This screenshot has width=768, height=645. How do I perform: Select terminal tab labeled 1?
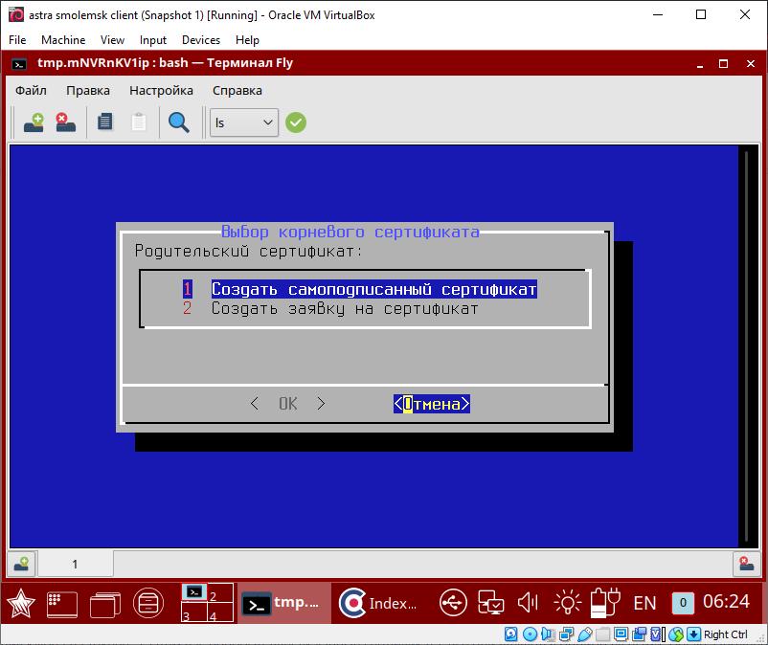[75, 564]
